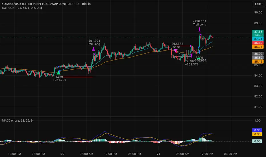Click the red stop line under the Long entry
Viewport: 266px width, 157px height.
[78, 77]
